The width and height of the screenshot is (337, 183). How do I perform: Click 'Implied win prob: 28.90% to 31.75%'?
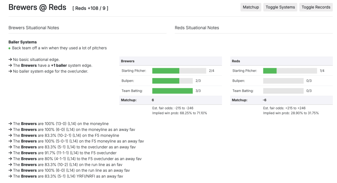291,113
